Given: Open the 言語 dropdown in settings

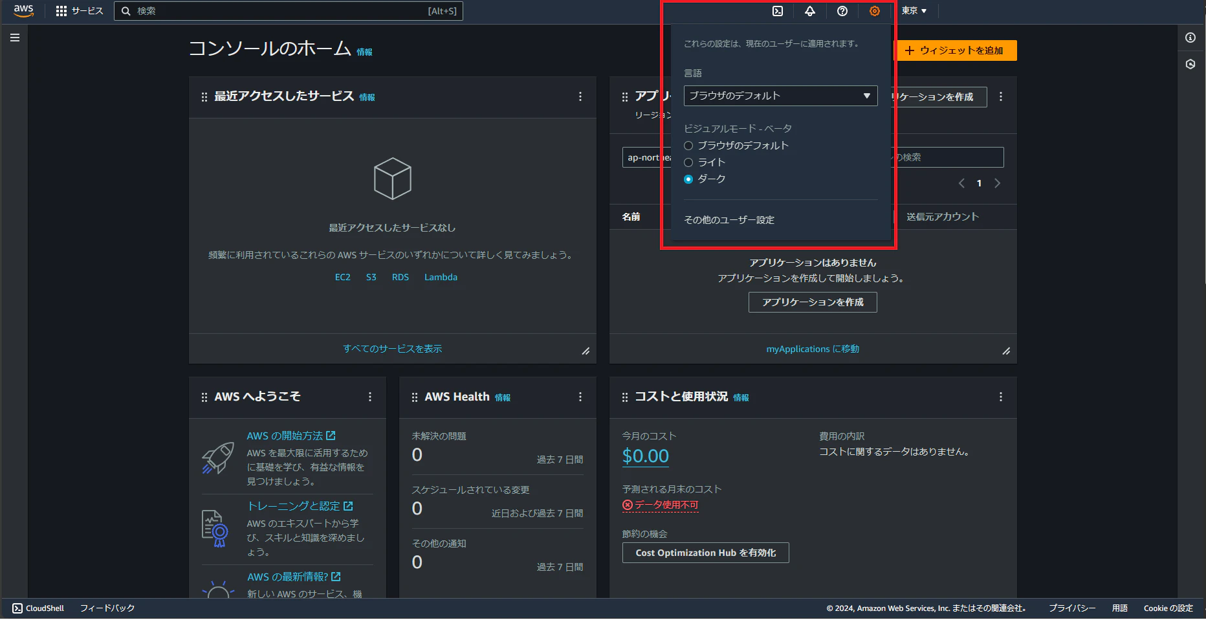Looking at the screenshot, I should (x=780, y=95).
